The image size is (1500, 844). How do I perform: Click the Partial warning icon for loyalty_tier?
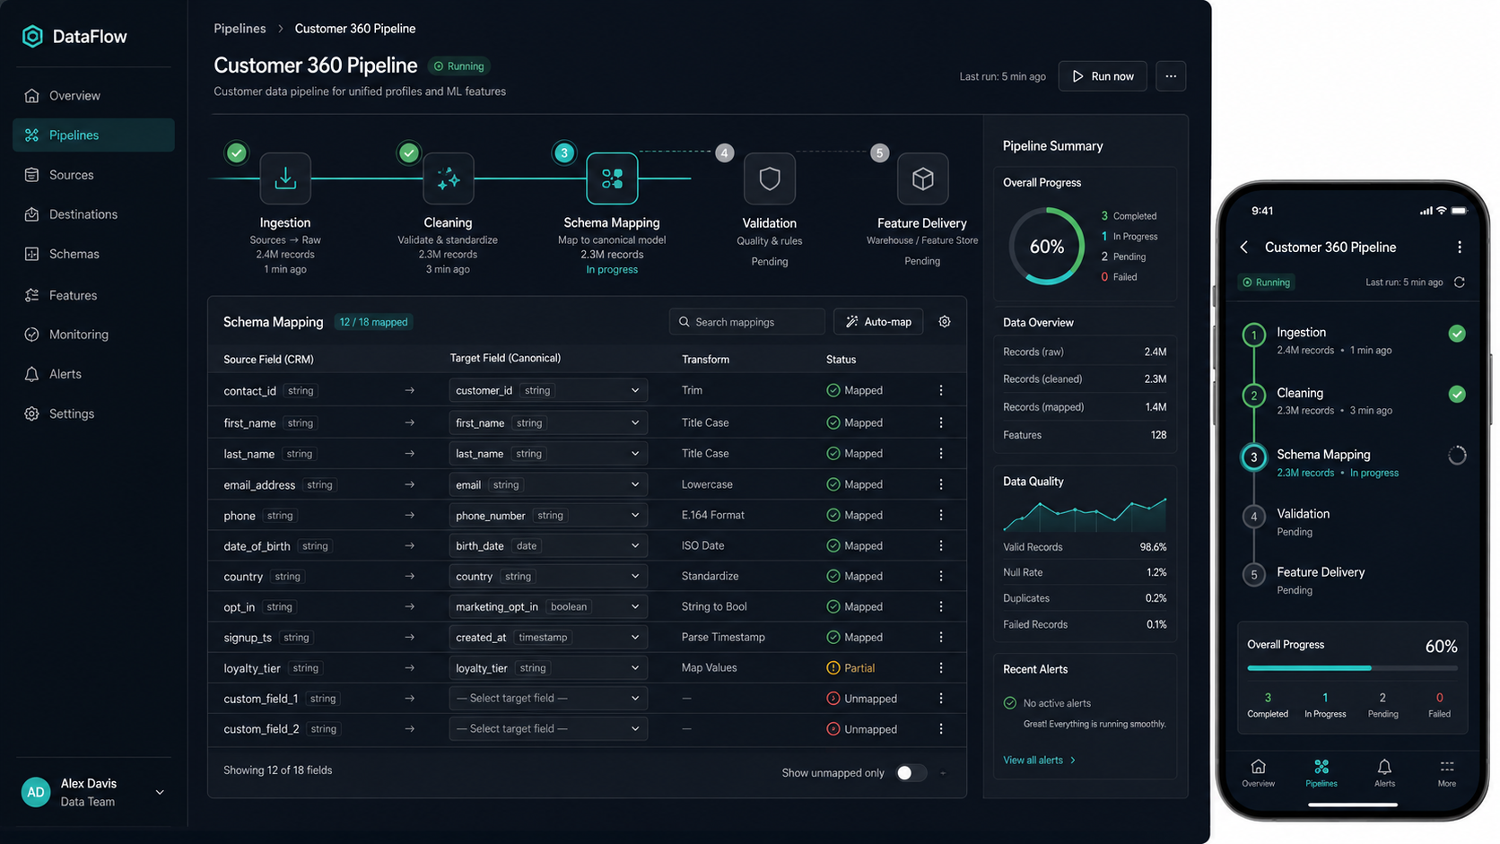point(833,667)
